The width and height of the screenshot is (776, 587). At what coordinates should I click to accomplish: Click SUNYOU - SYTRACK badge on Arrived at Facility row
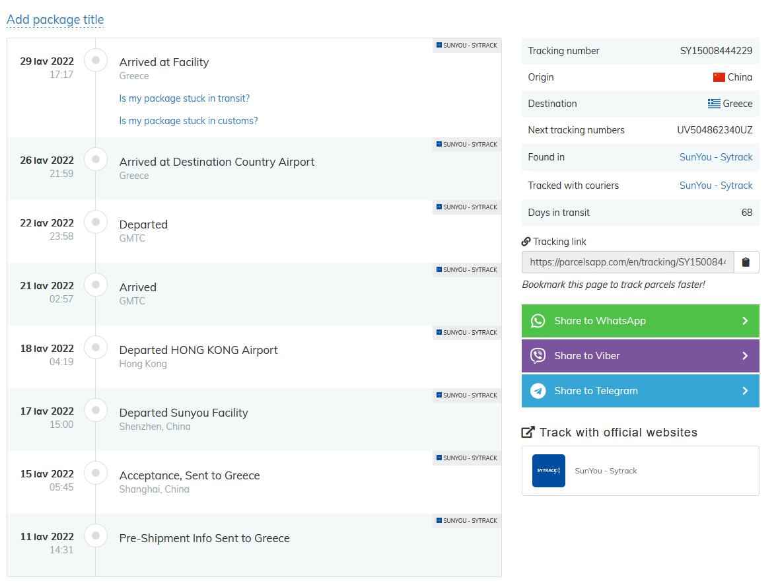(467, 45)
